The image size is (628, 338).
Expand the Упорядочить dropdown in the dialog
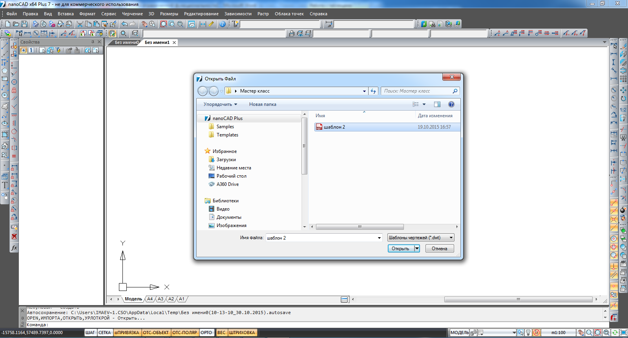pos(220,104)
